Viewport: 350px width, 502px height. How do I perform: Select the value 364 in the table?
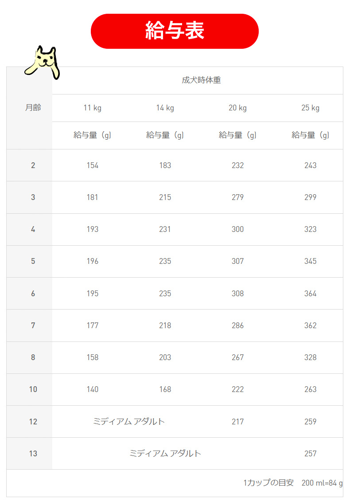[x=310, y=294]
